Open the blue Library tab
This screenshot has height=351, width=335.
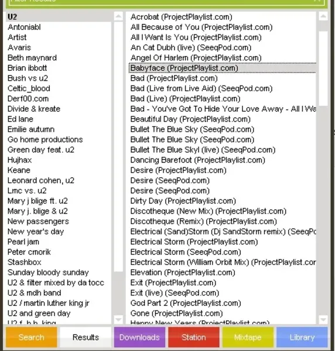point(302,337)
